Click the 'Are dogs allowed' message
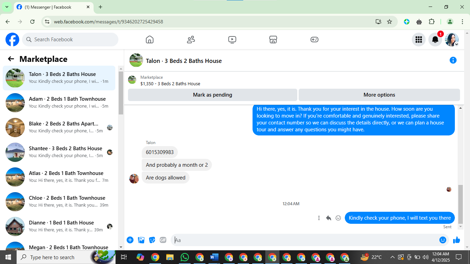The height and width of the screenshot is (264, 470). click(165, 178)
